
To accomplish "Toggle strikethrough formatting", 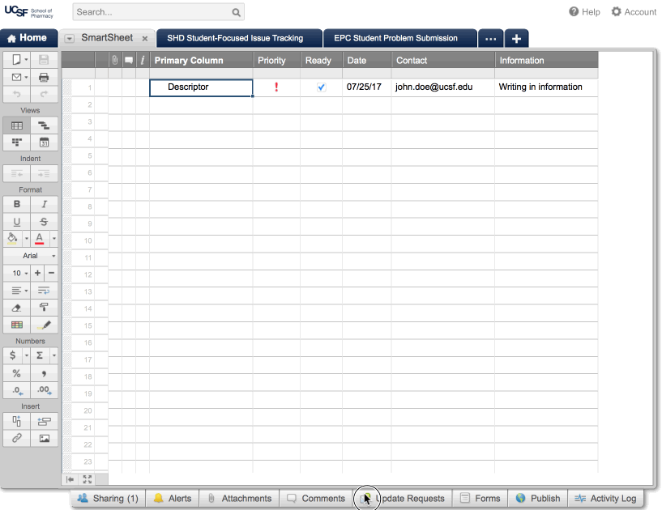I will pyautogui.click(x=44, y=221).
